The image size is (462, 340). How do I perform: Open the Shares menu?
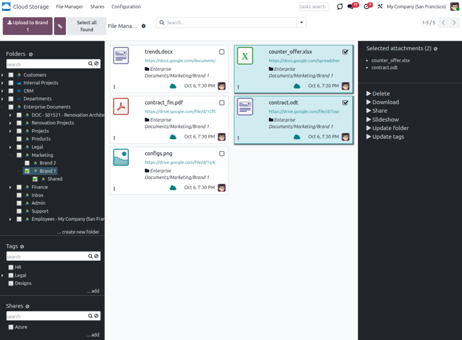point(97,7)
